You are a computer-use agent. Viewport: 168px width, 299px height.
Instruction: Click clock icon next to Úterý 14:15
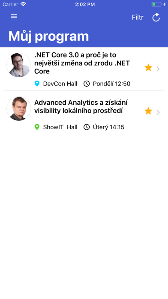click(x=87, y=127)
